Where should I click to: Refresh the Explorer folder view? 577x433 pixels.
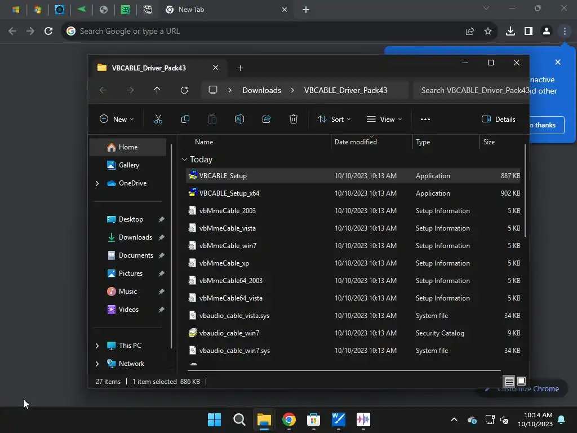(x=184, y=90)
